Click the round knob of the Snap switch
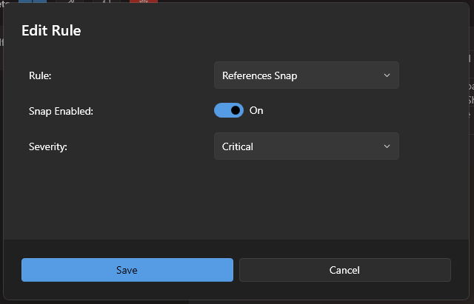 pos(236,110)
